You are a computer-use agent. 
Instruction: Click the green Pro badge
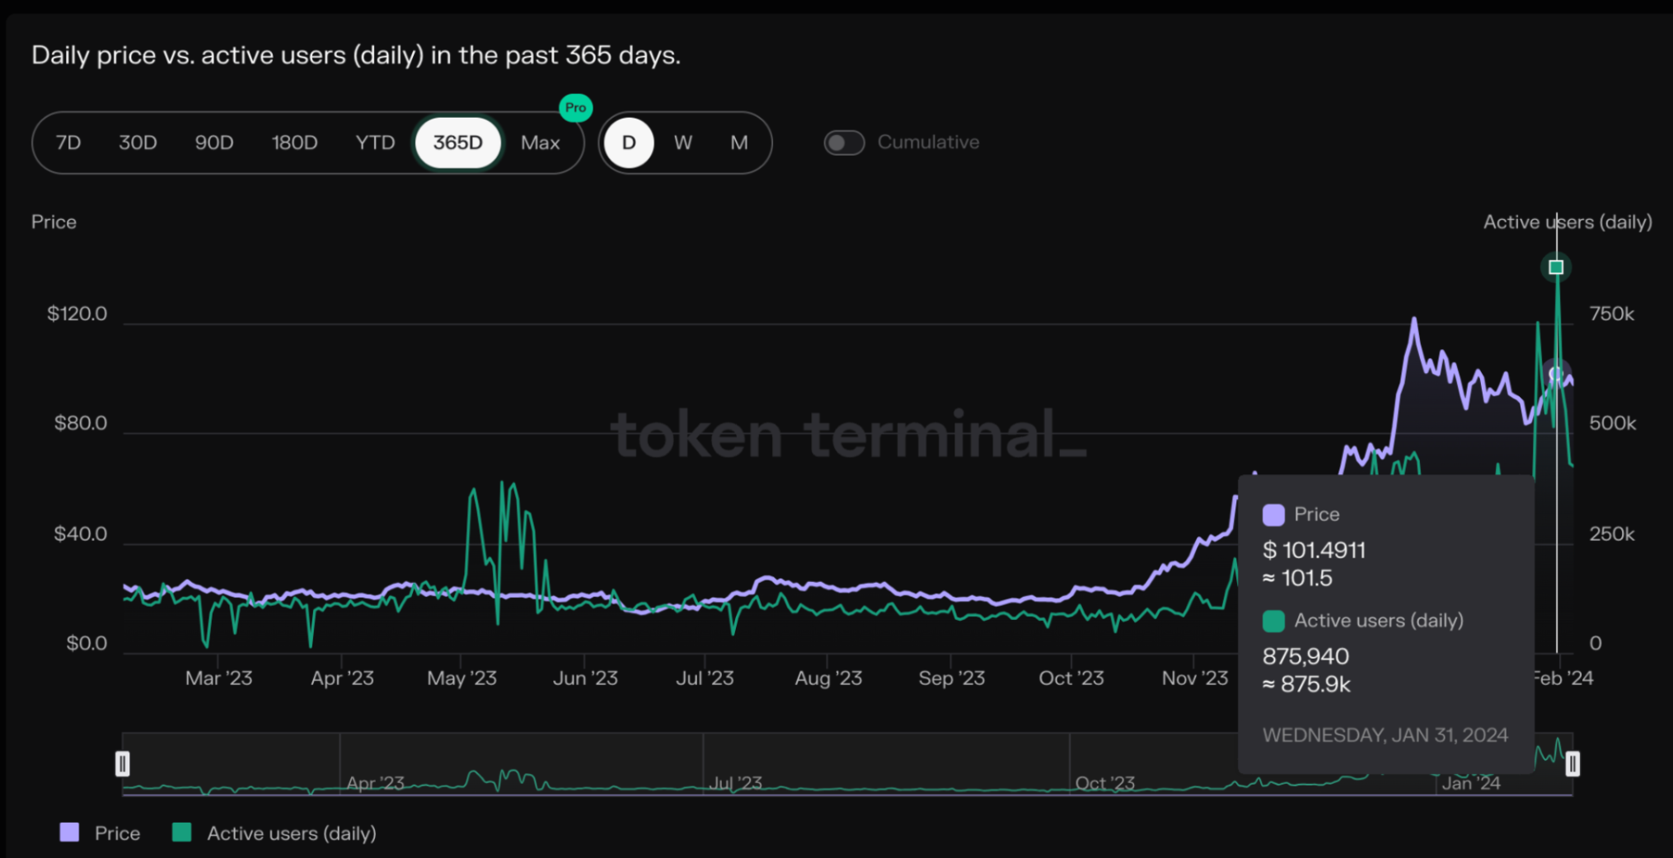tap(575, 108)
